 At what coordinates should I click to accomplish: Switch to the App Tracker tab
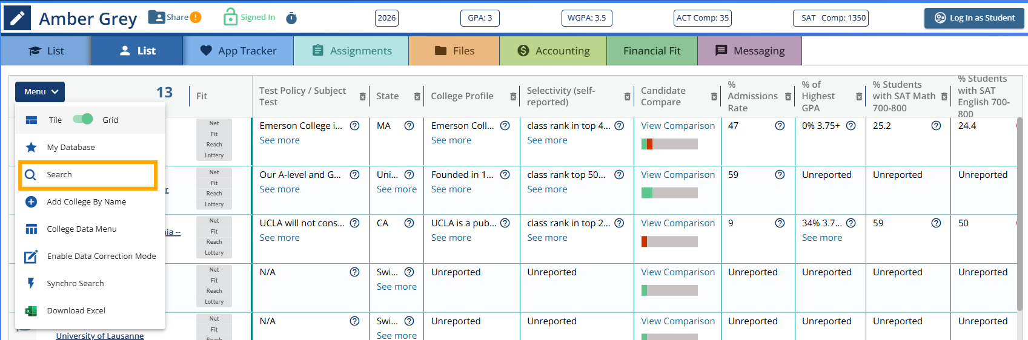coord(238,51)
